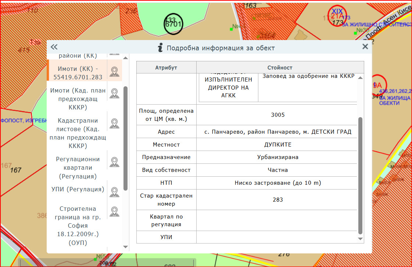Click circled parcel label 6701 on map
The image size is (412, 267).
click(x=173, y=24)
